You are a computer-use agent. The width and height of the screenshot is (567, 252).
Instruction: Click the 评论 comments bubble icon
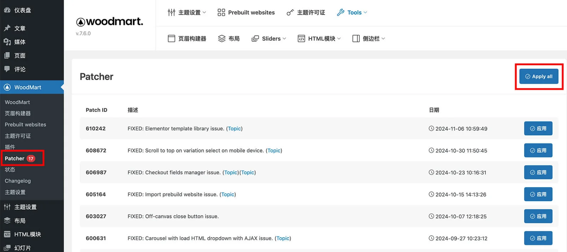click(7, 69)
